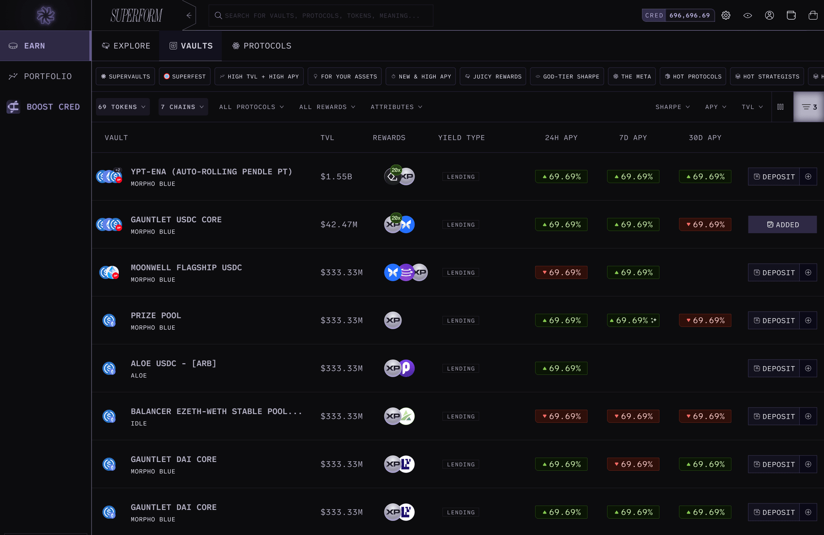Screen dimensions: 824x535
Task: Toggle the eye visibility icon
Action: [748, 15]
